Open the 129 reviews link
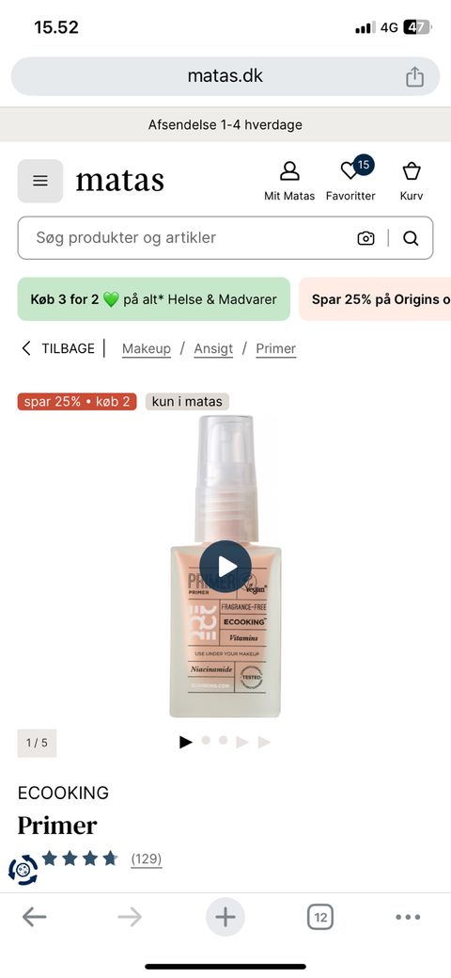Image resolution: width=451 pixels, height=978 pixels. 147,859
